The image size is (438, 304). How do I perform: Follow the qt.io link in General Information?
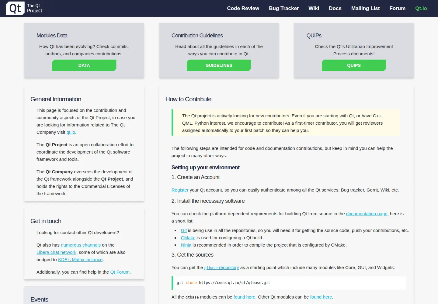click(x=71, y=132)
